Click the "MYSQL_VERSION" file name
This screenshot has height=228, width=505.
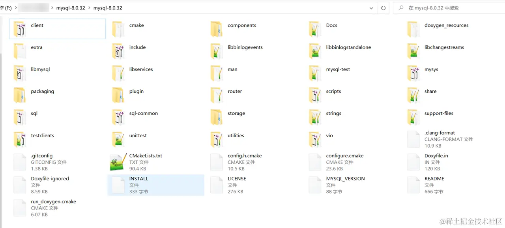point(345,179)
